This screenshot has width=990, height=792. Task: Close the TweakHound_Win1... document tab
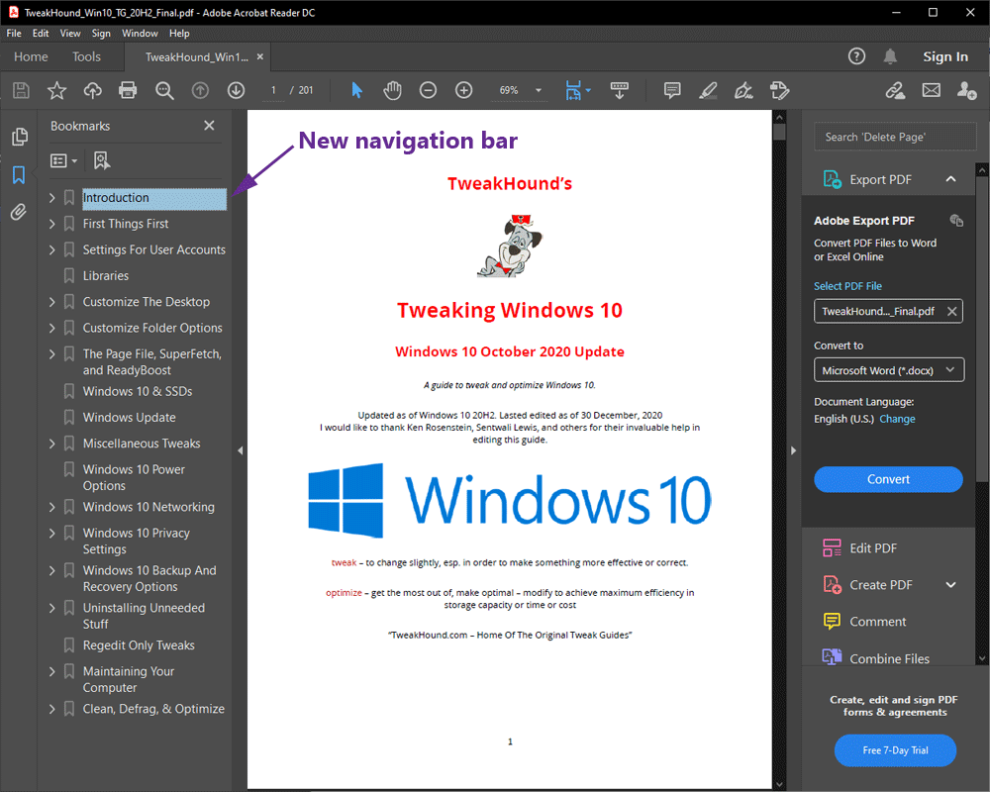[260, 56]
